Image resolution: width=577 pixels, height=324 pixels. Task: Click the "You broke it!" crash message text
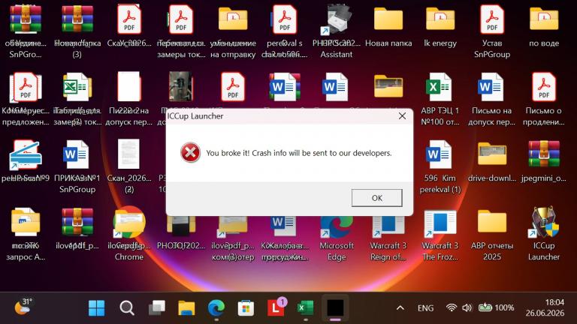point(299,153)
